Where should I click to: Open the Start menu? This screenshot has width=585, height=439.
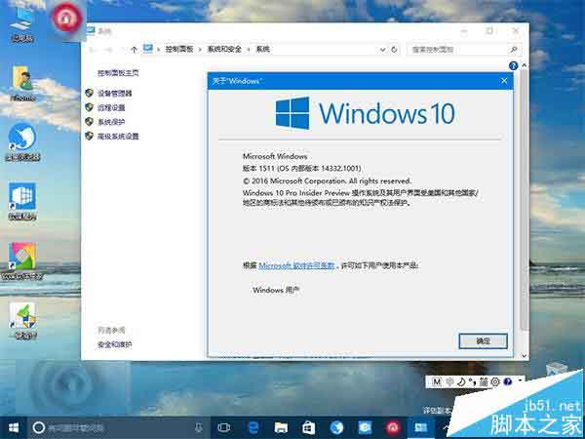[x=13, y=428]
